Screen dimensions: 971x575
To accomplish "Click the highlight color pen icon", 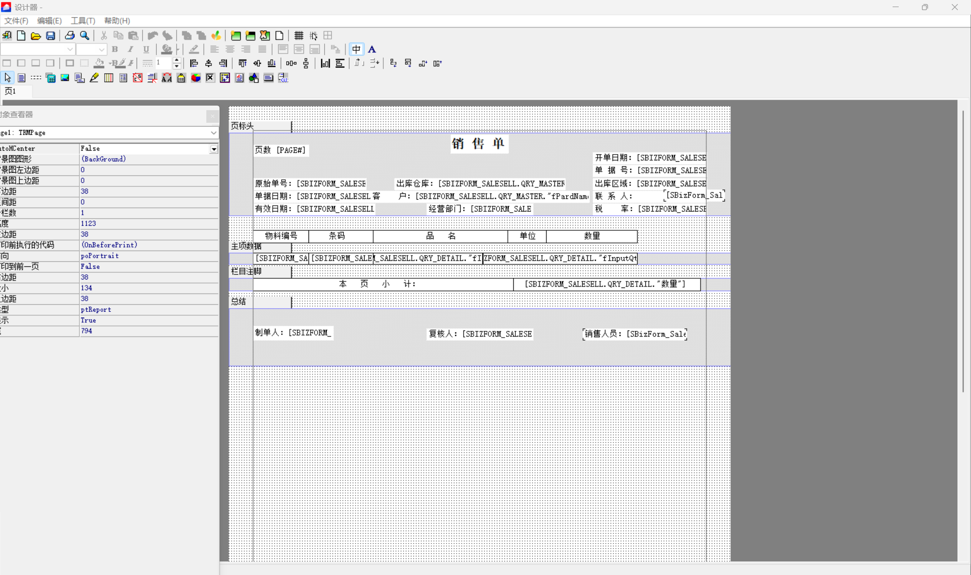I will (x=194, y=49).
